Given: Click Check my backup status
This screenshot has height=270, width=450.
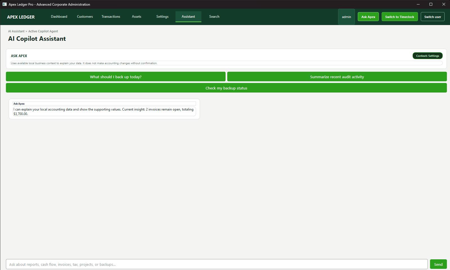Looking at the screenshot, I should [226, 88].
